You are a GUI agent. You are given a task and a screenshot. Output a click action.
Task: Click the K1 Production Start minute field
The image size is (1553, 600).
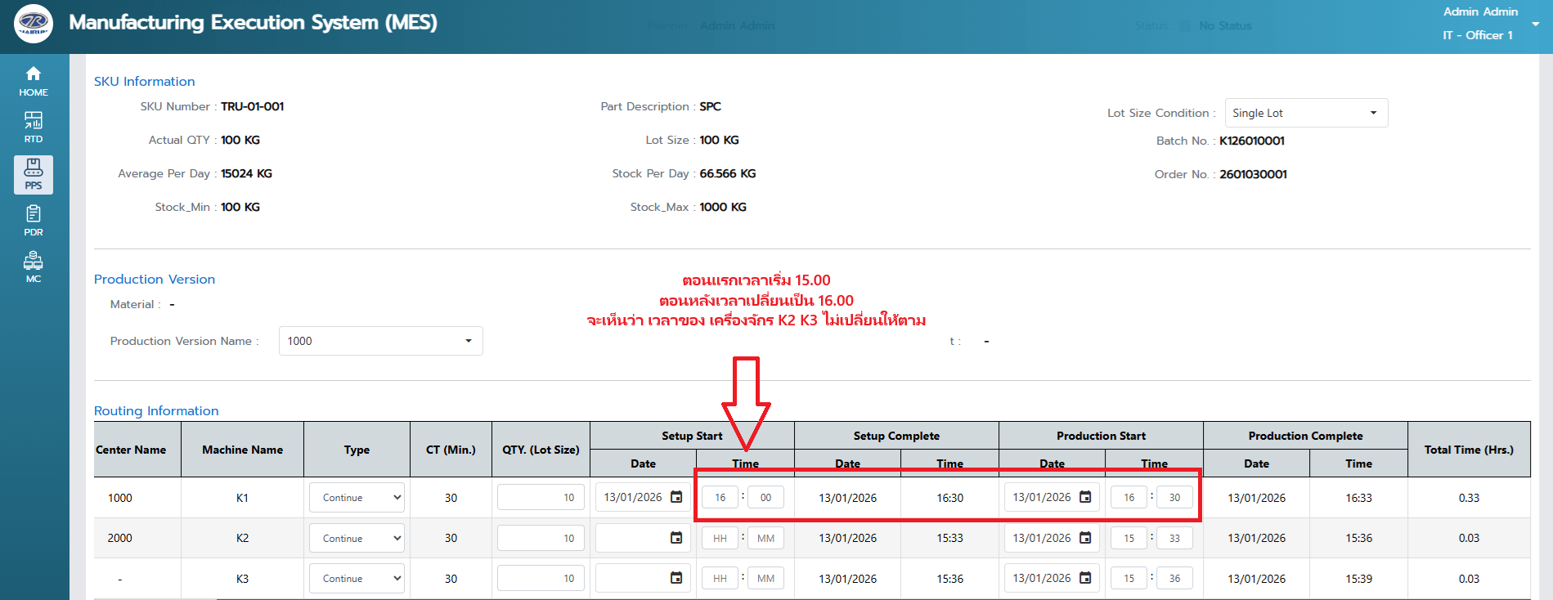(1174, 497)
